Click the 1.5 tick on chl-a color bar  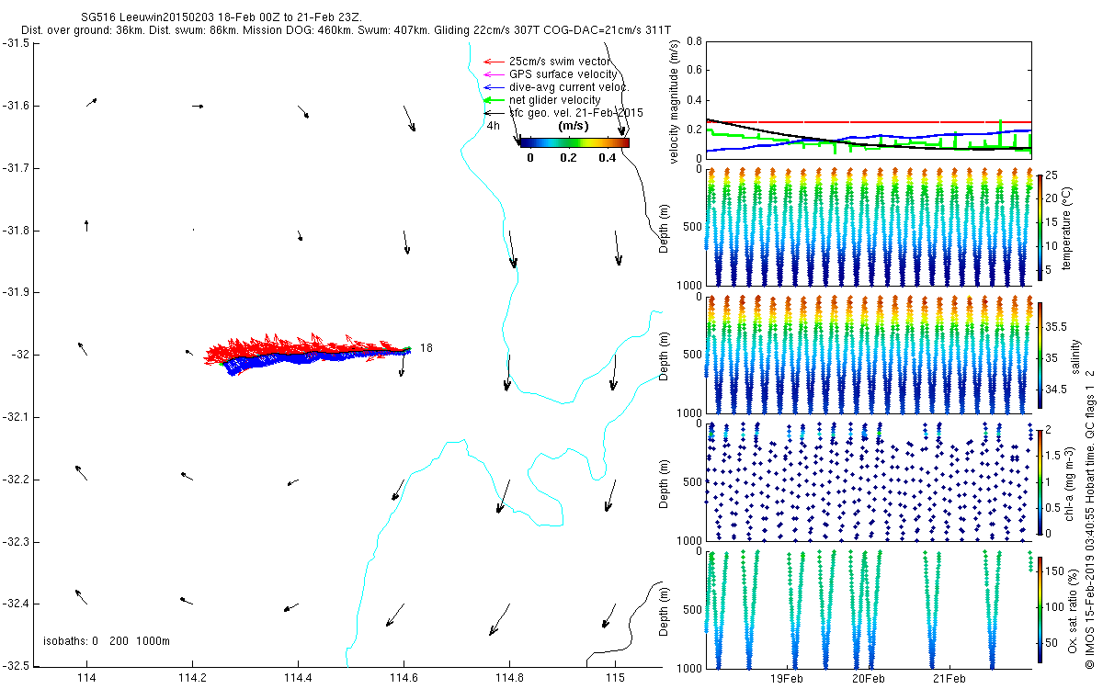tap(1054, 454)
